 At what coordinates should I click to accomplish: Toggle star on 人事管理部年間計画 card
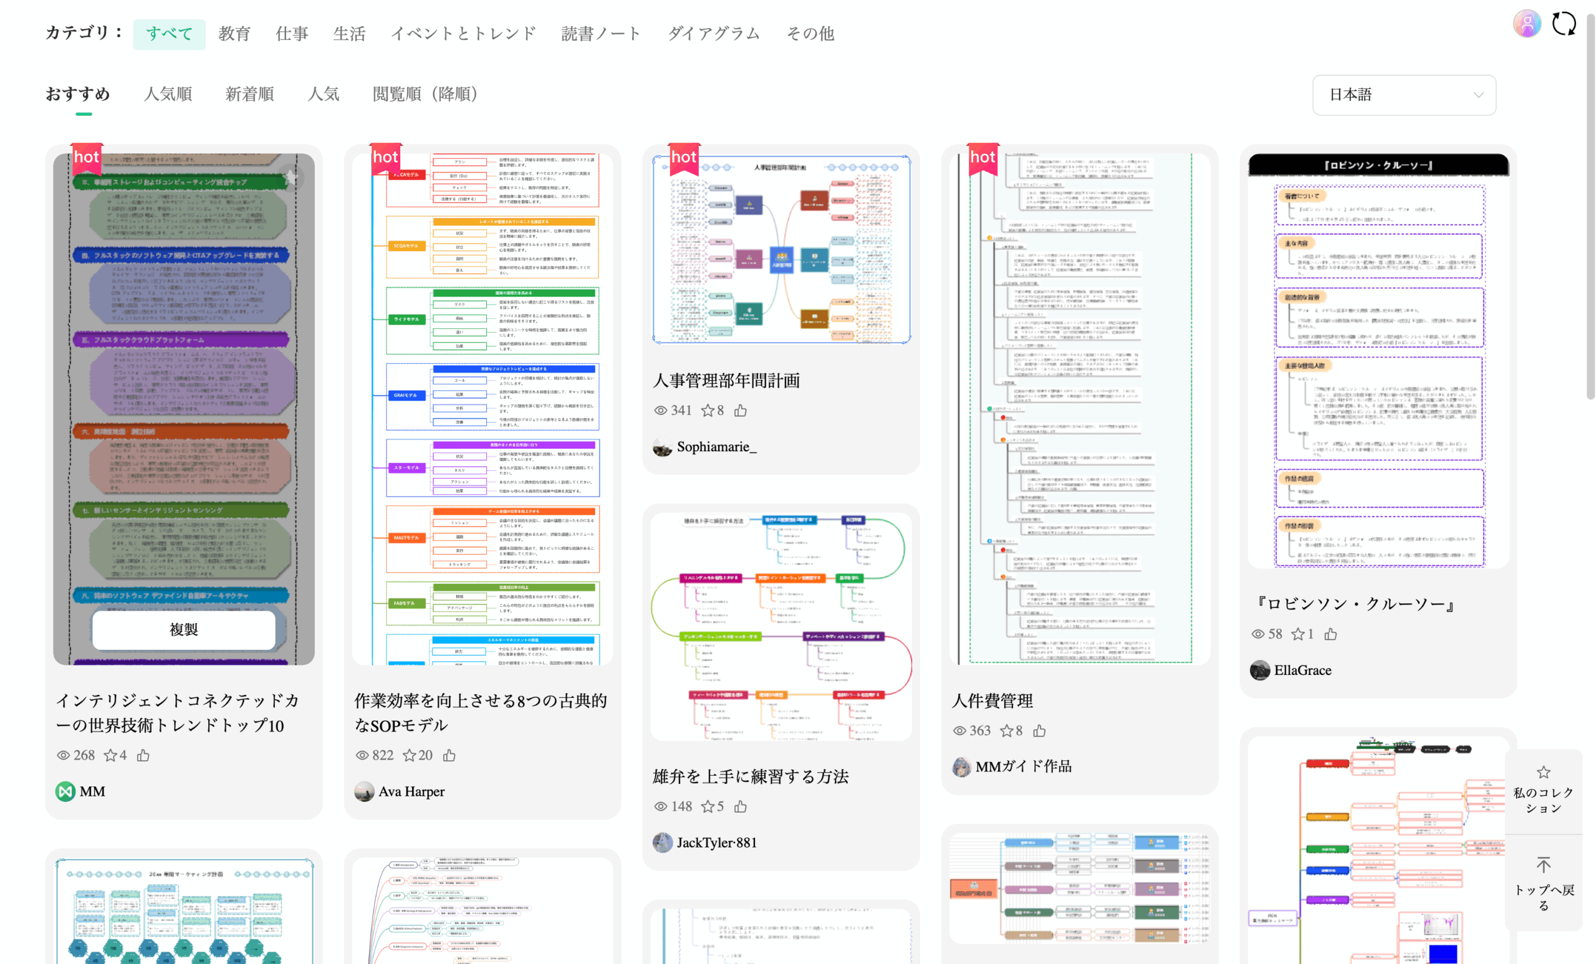[x=708, y=411]
